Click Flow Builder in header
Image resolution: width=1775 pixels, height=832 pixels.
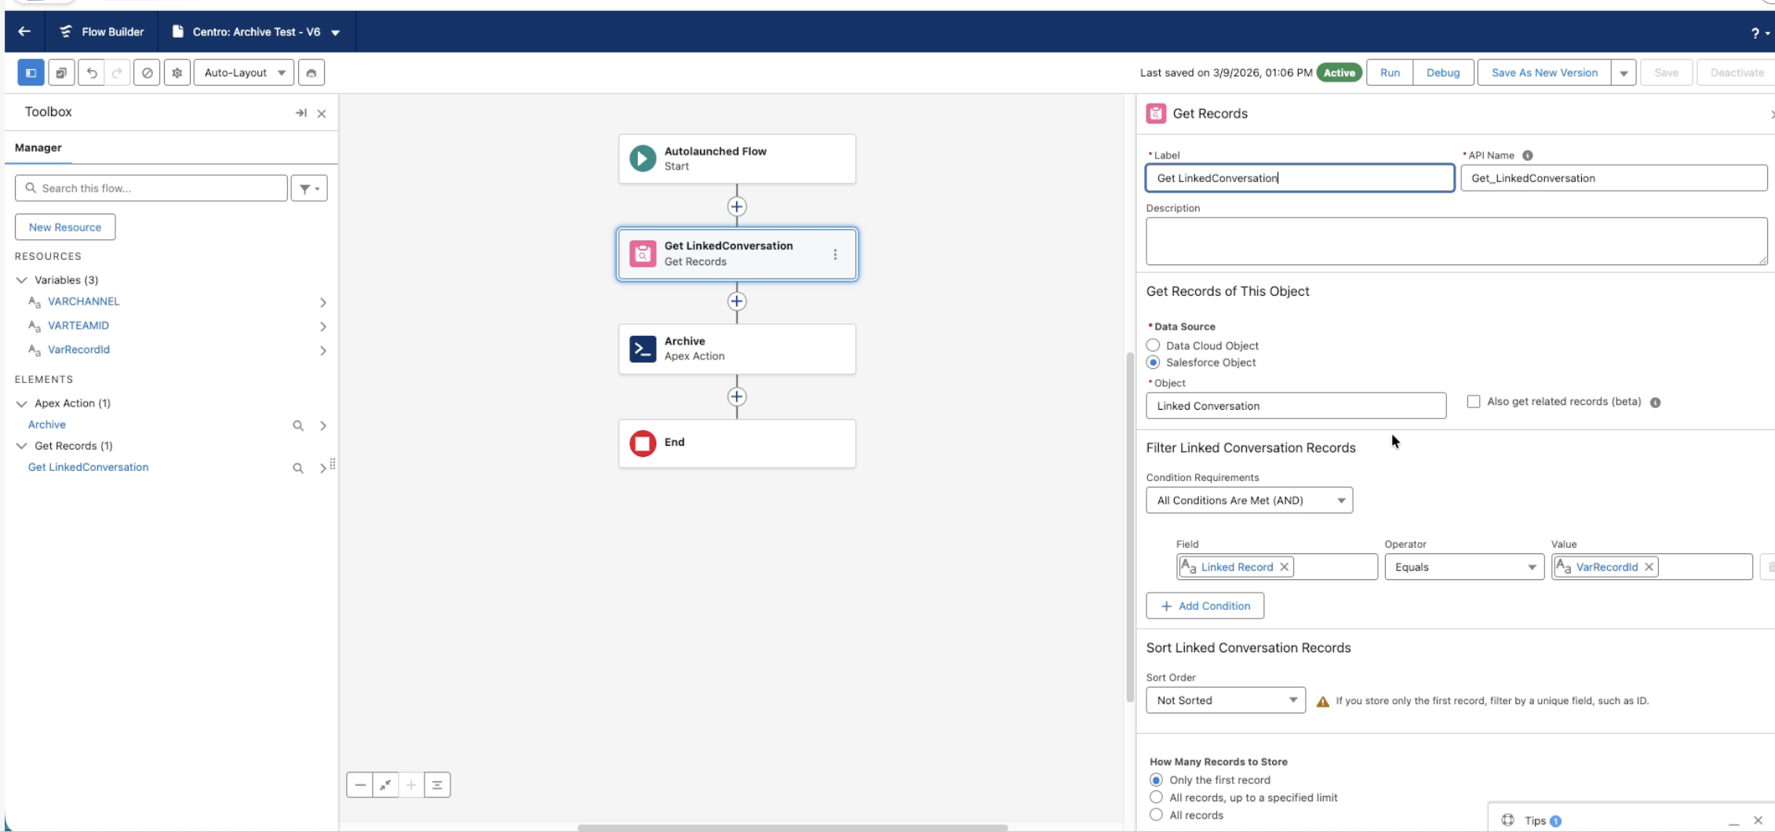coord(101,31)
